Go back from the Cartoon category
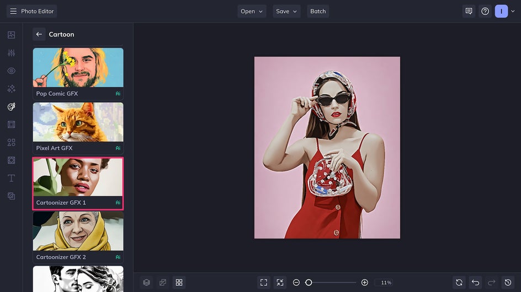The image size is (521, 292). pyautogui.click(x=39, y=34)
